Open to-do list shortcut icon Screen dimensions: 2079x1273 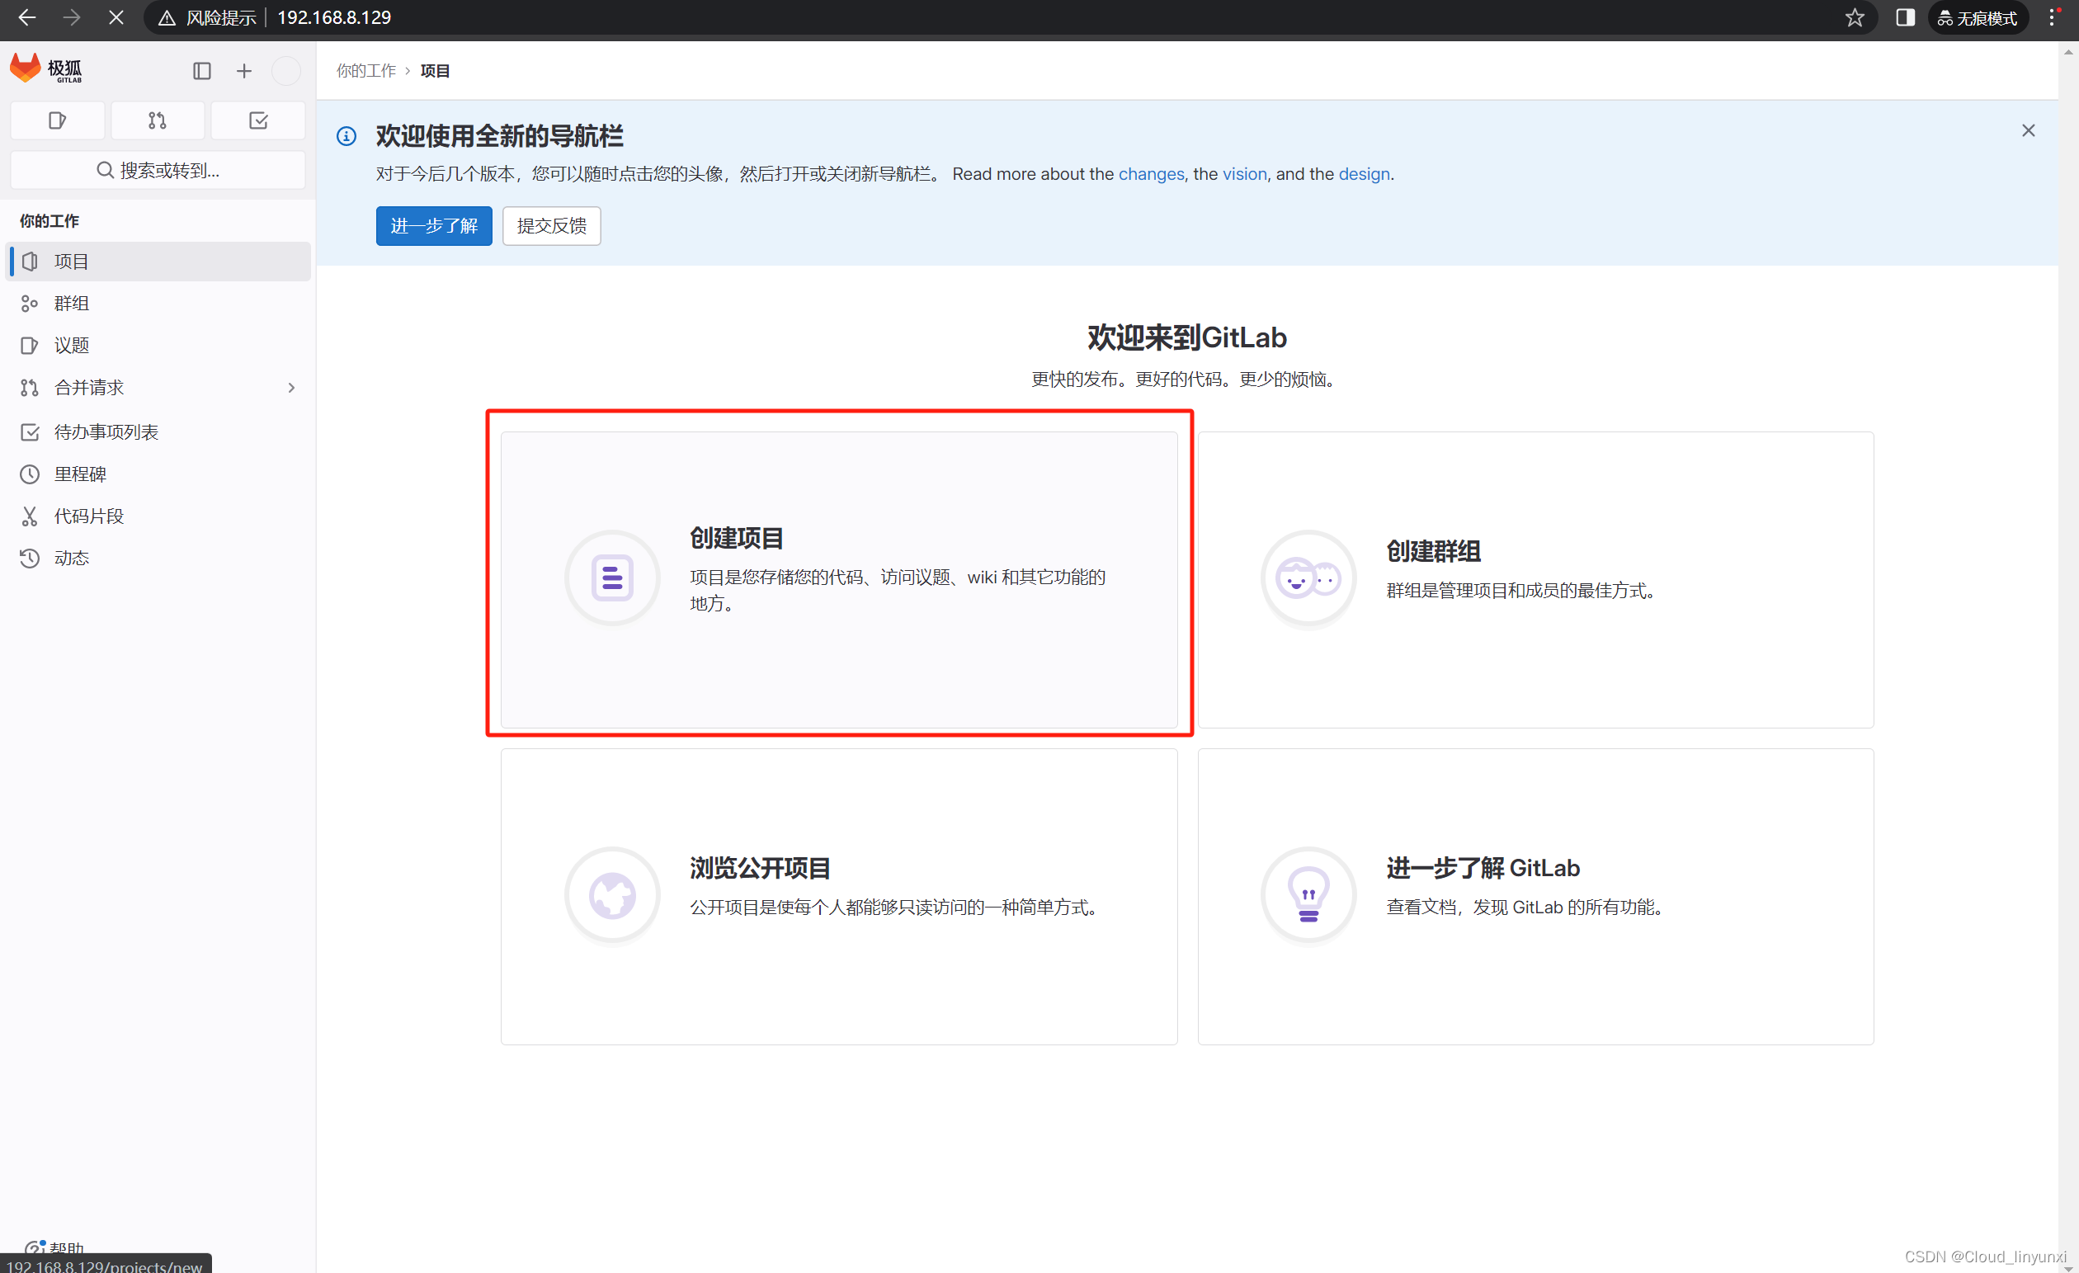pos(258,120)
